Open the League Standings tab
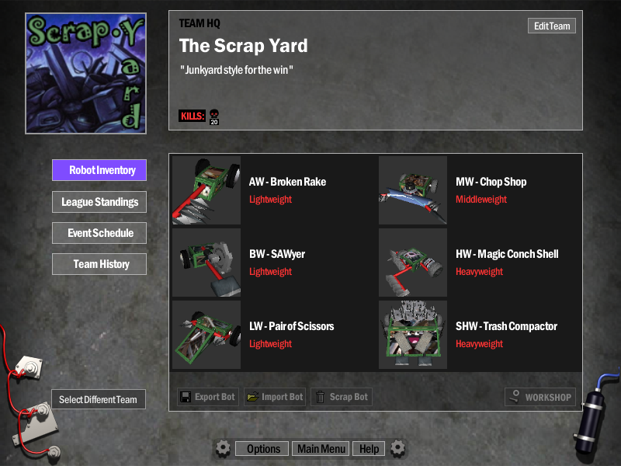Viewport: 621px width, 466px height. 99,202
